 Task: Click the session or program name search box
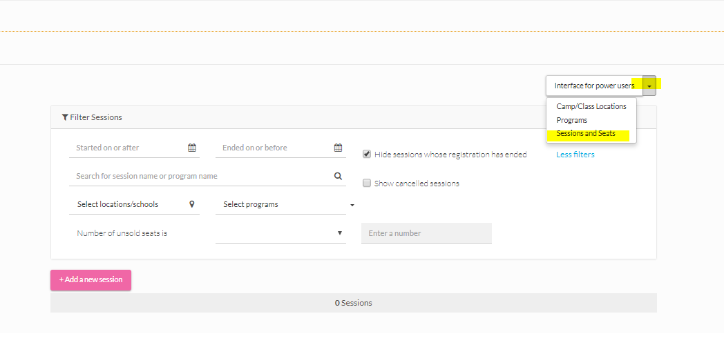point(200,176)
